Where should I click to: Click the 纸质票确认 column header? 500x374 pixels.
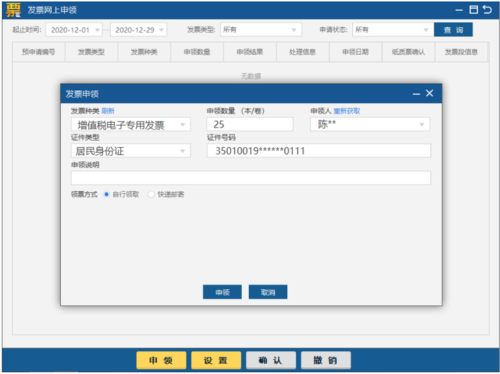(x=409, y=52)
